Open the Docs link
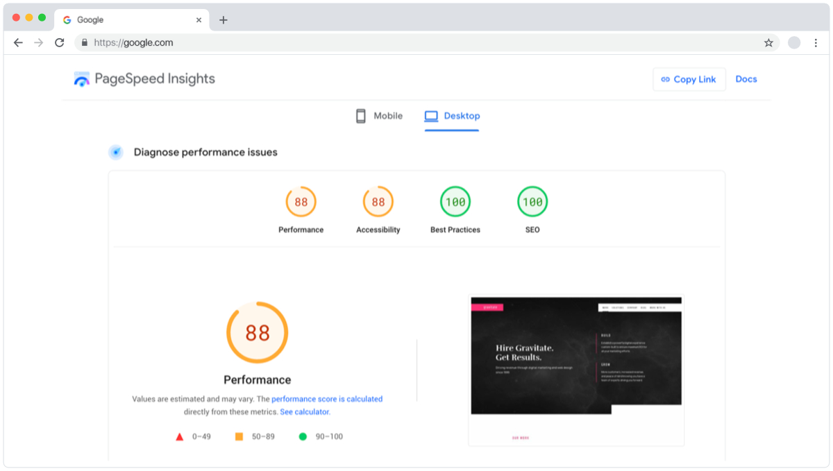This screenshot has height=471, width=833. click(746, 79)
